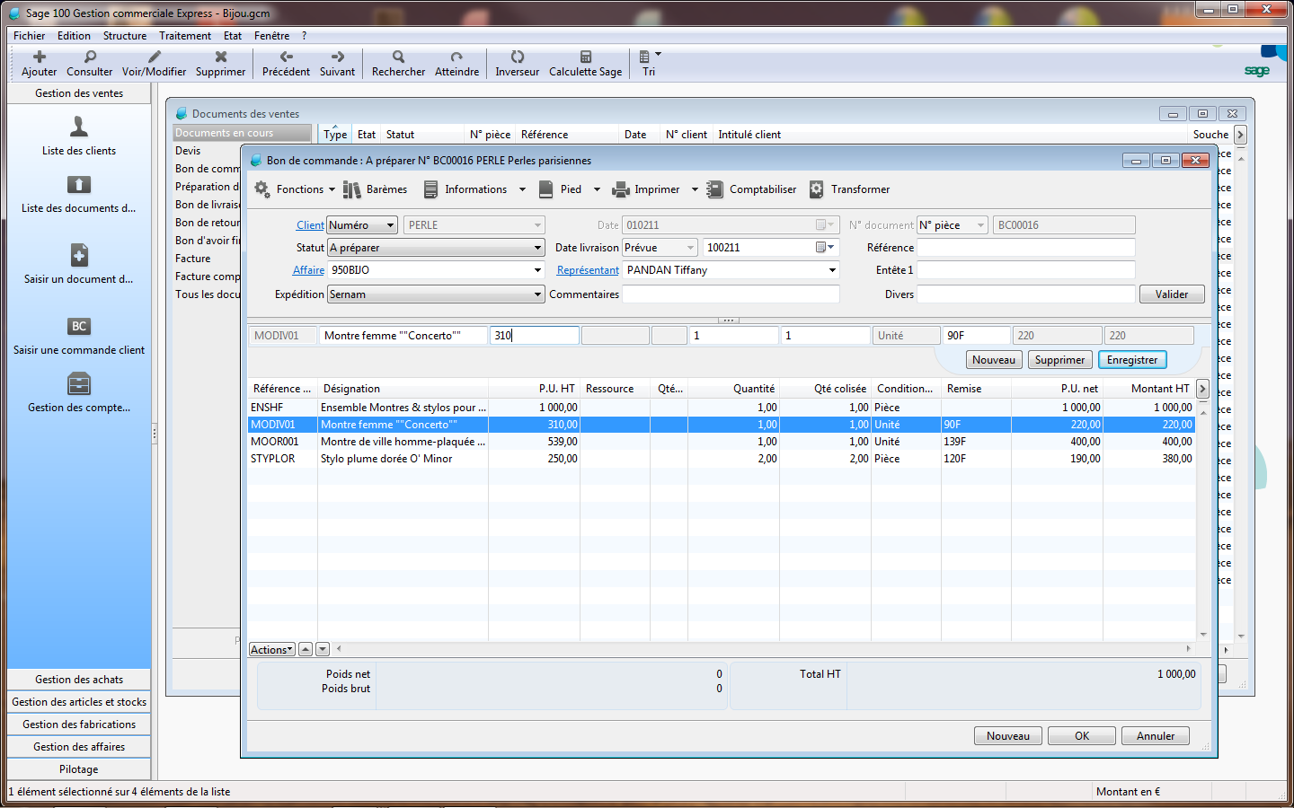Click Informations toolbar icon
The image size is (1294, 808).
click(430, 189)
